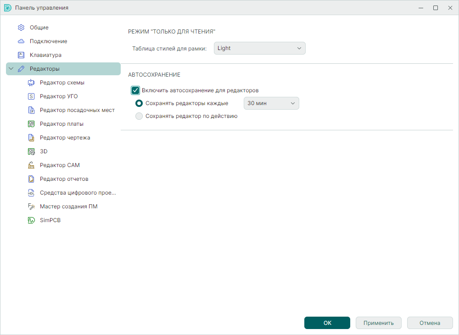Click the cloud icon for Подключение
This screenshot has width=459, height=335.
point(21,41)
